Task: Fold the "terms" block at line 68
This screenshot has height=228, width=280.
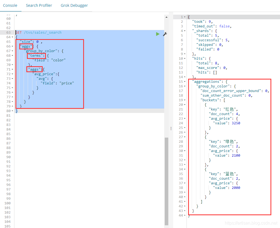Action: click(13, 56)
